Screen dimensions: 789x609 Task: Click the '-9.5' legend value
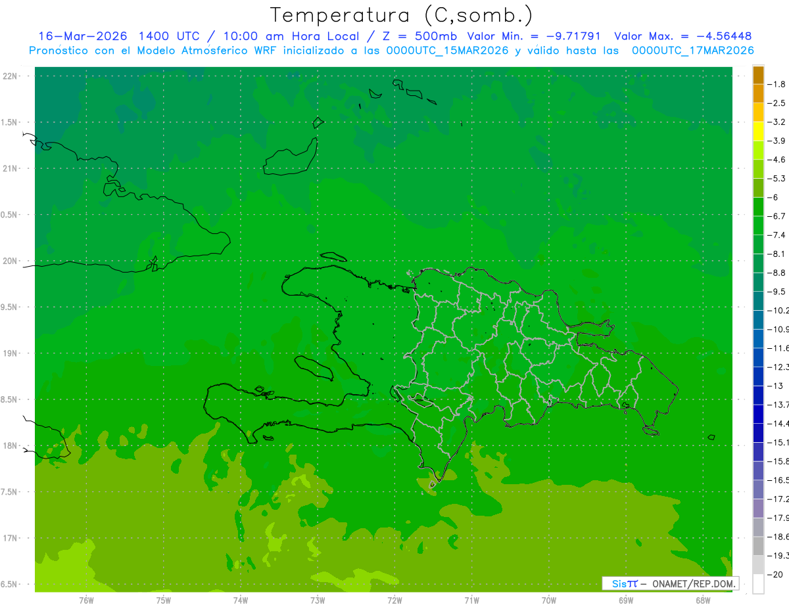(x=777, y=292)
